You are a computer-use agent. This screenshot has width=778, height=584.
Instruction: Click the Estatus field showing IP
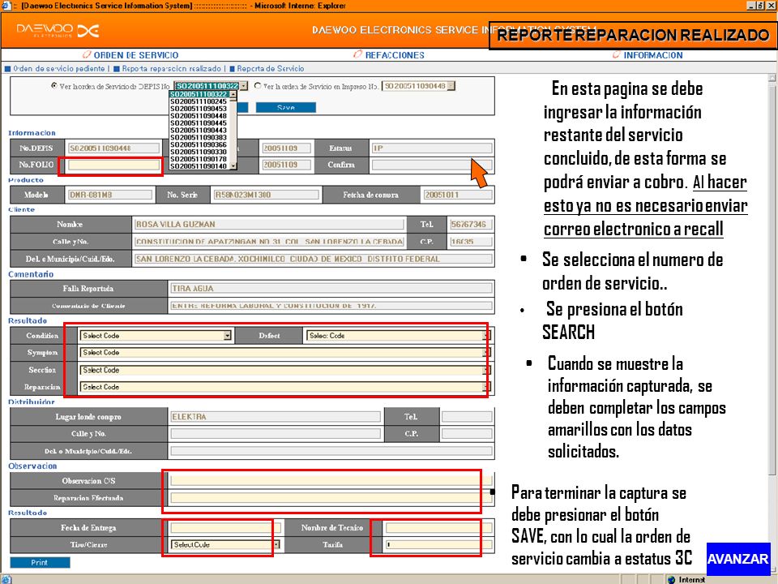coord(432,148)
